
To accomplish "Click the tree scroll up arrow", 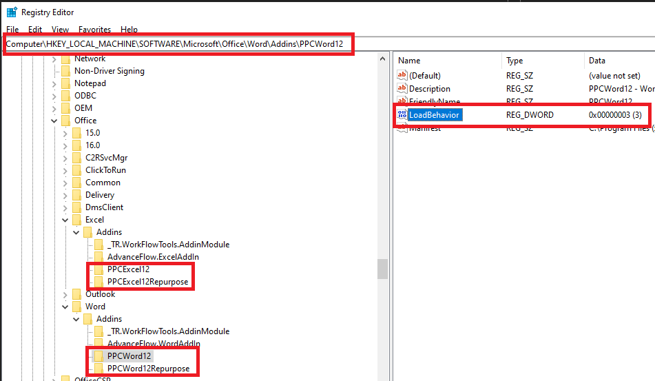I will (383, 59).
